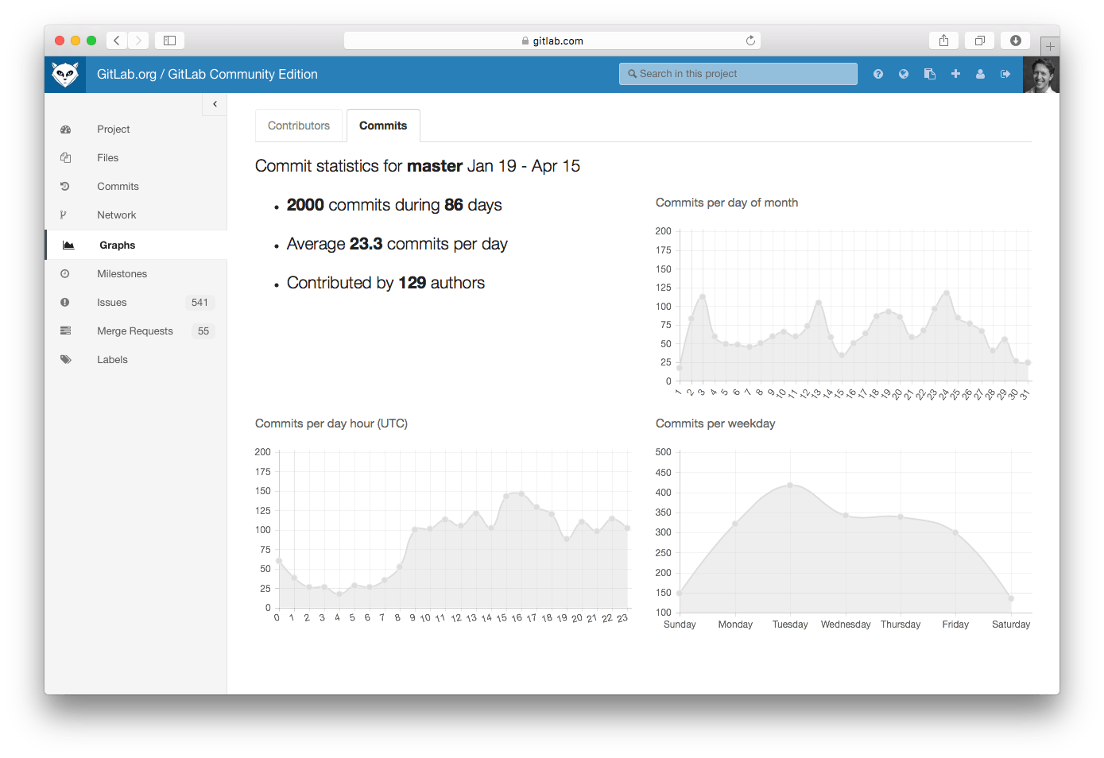
Task: Click the plus icon to create something new
Action: [955, 73]
